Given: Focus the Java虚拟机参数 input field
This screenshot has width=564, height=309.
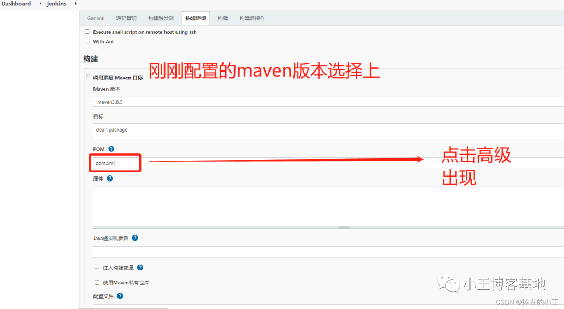Looking at the screenshot, I should tap(328, 252).
